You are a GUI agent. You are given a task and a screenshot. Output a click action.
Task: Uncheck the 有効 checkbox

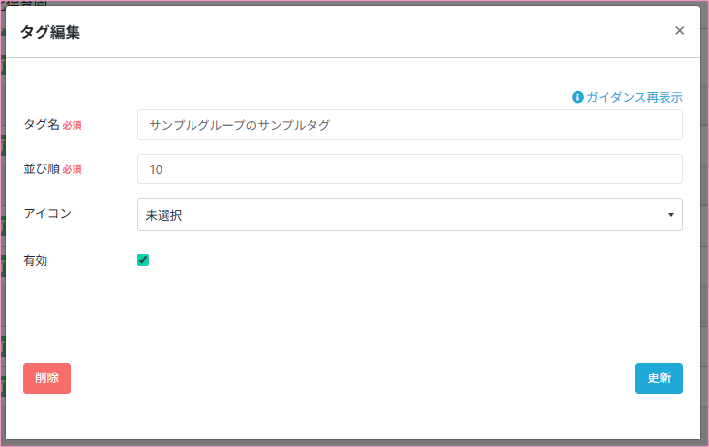pyautogui.click(x=143, y=260)
